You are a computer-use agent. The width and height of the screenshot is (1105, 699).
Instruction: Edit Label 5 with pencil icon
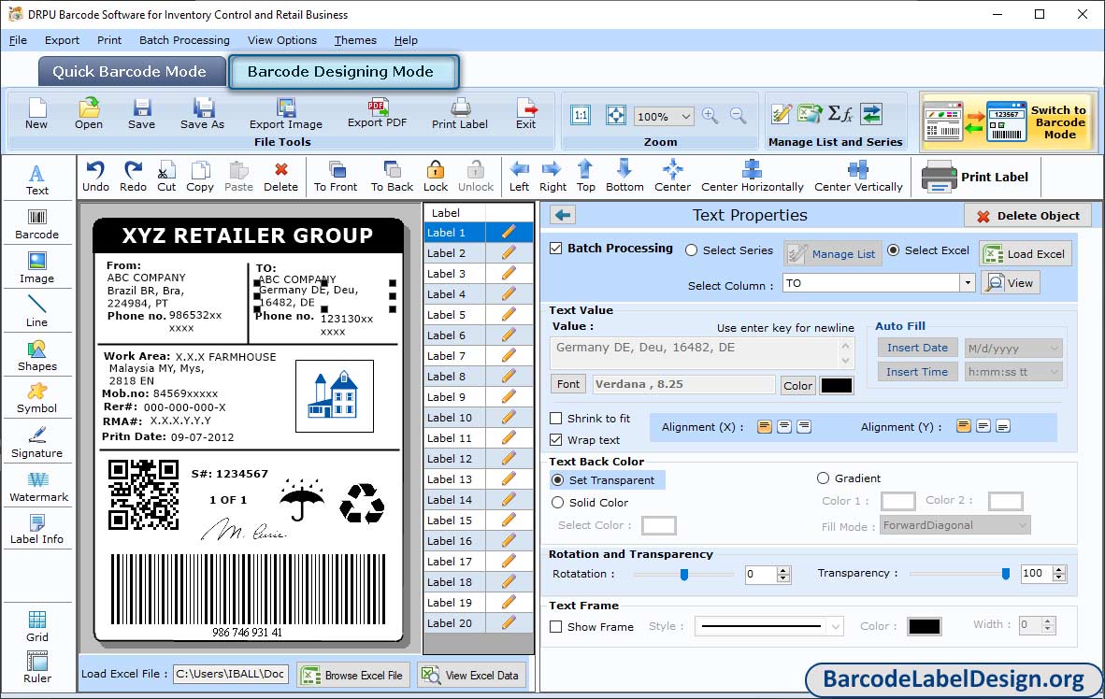point(509,314)
